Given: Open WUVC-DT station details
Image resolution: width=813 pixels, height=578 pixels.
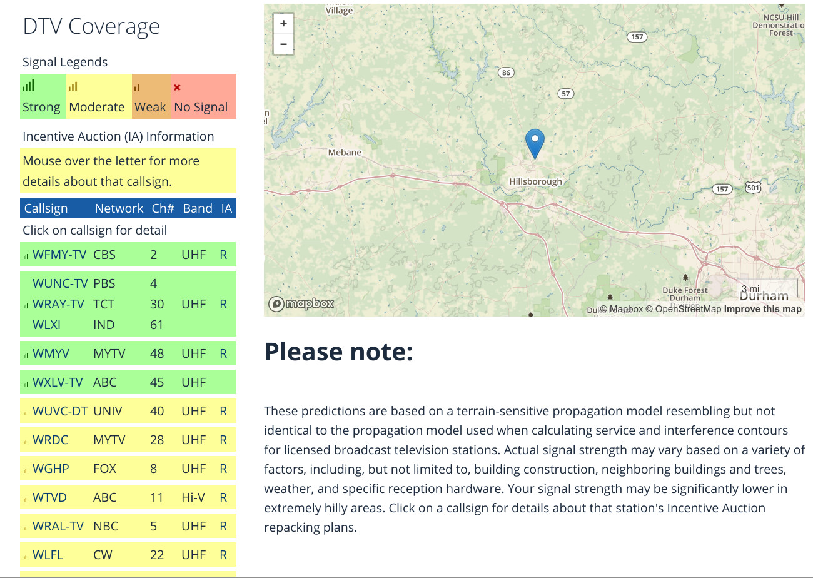Looking at the screenshot, I should click(x=60, y=411).
